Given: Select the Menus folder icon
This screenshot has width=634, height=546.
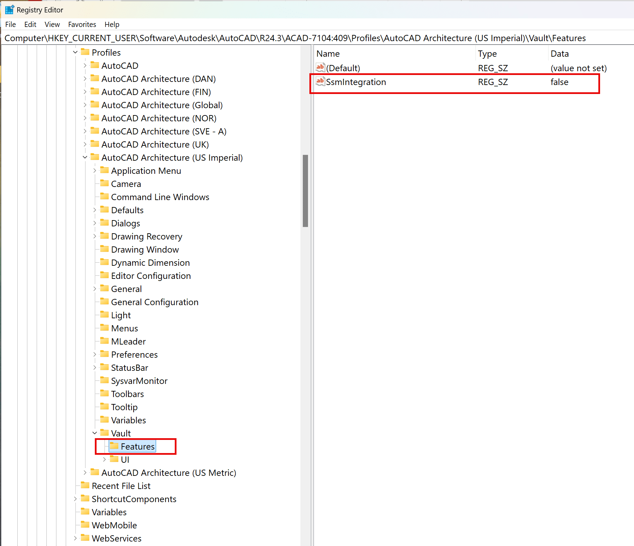Looking at the screenshot, I should click(x=105, y=328).
